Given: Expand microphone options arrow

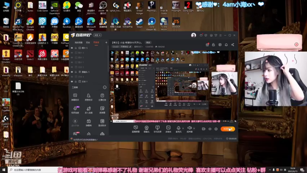Looking at the screenshot, I should pos(183,128).
